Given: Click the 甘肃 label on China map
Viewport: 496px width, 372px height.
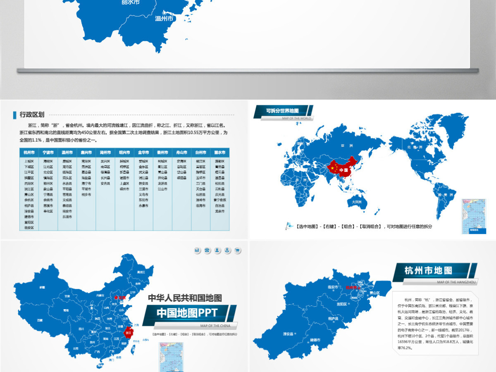Looking at the screenshot, I should coord(67,296).
